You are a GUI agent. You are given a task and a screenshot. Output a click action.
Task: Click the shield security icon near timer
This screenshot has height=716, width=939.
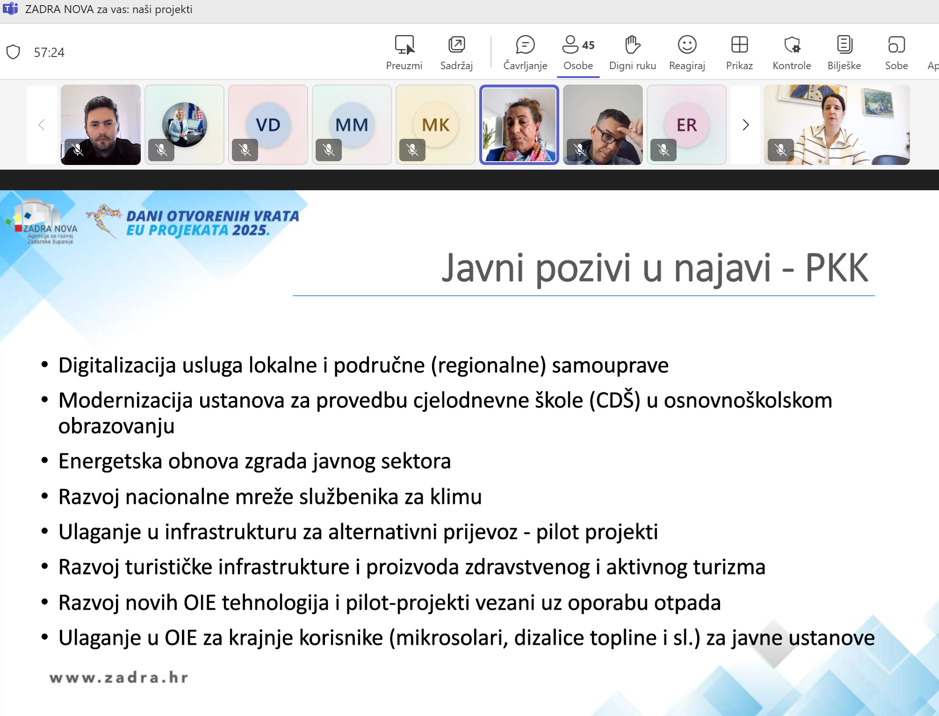point(14,52)
